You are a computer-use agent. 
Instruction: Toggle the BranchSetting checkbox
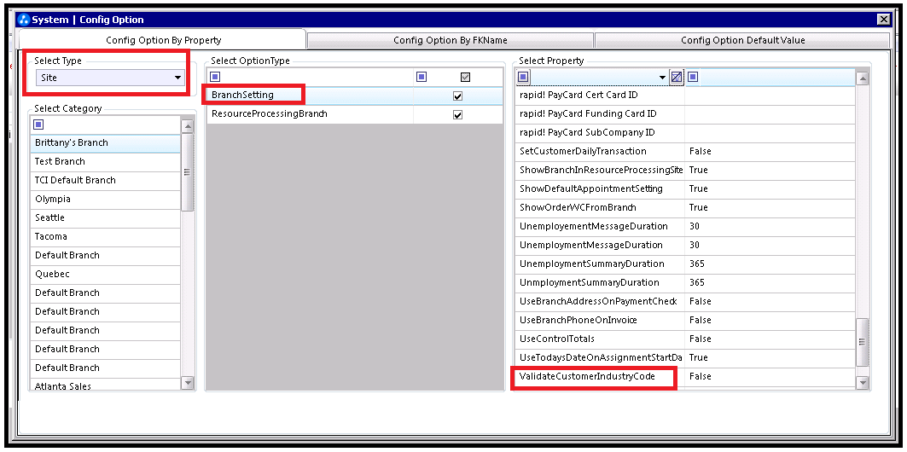point(457,96)
